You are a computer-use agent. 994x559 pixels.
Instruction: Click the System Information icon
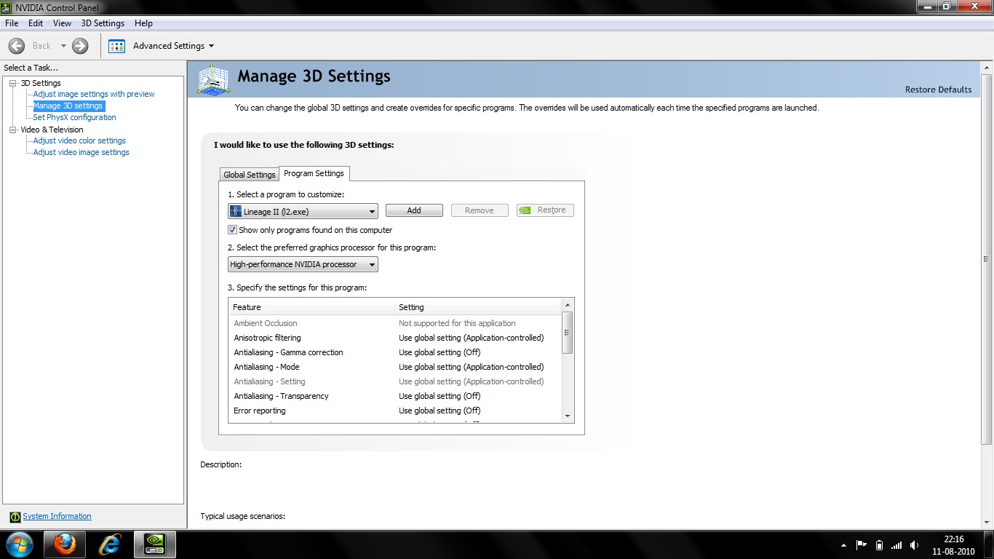pos(15,517)
